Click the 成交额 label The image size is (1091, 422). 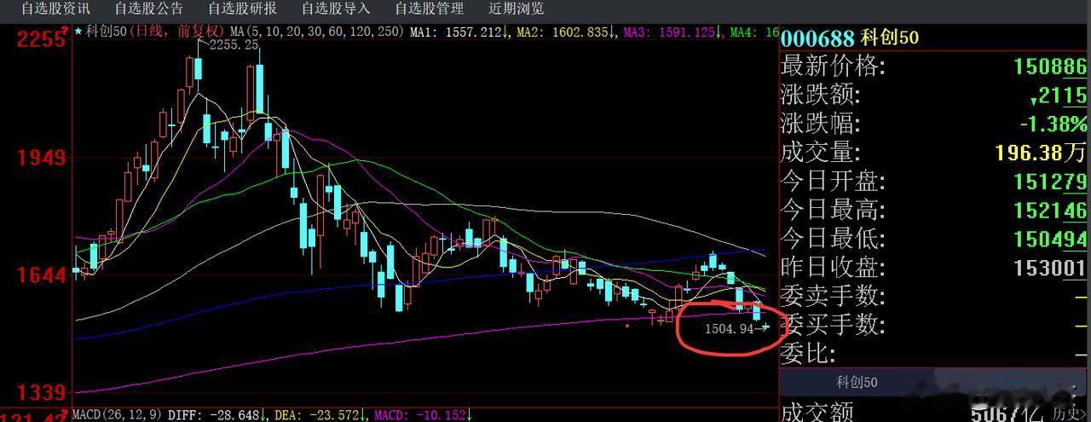point(817,413)
